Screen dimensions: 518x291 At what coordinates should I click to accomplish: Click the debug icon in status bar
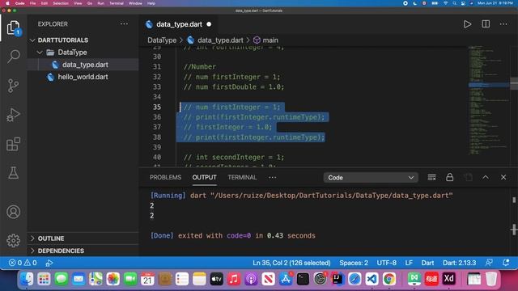click(49, 263)
